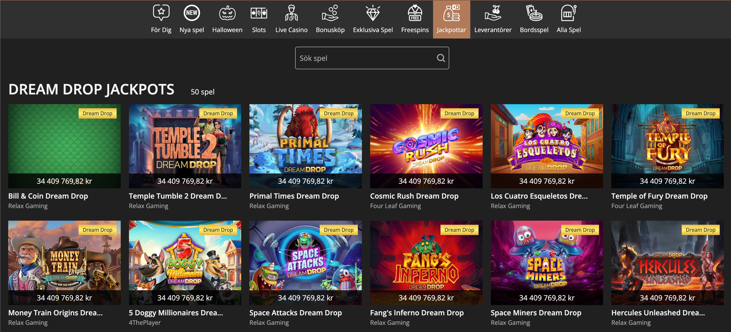Go to the Live Casino tab label
This screenshot has width=731, height=332.
coord(291,30)
